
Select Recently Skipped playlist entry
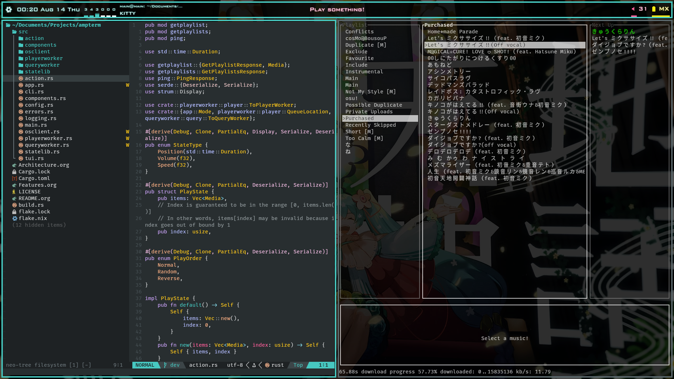370,125
